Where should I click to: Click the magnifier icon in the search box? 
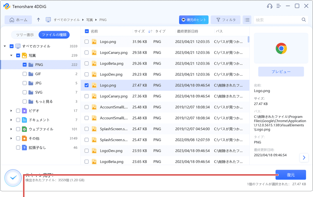pos(303,20)
